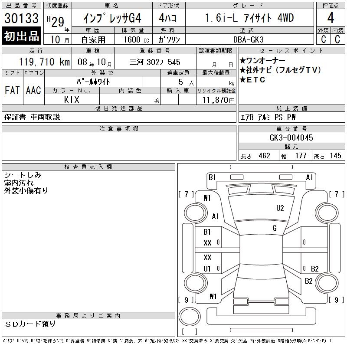
Task: Click the B1 mark on the front door
Action: [207, 232]
